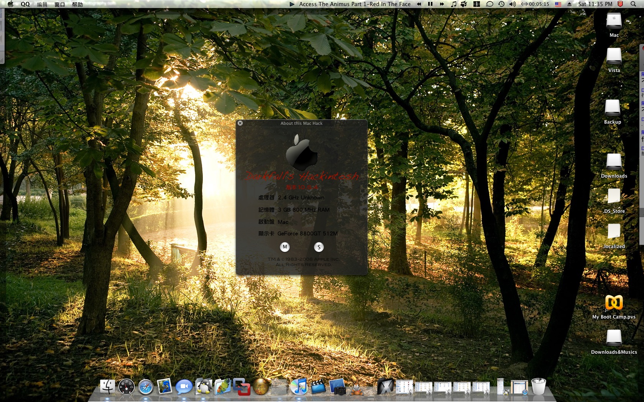The height and width of the screenshot is (402, 644).
Task: Open Mail from the Dock
Action: tap(165, 386)
